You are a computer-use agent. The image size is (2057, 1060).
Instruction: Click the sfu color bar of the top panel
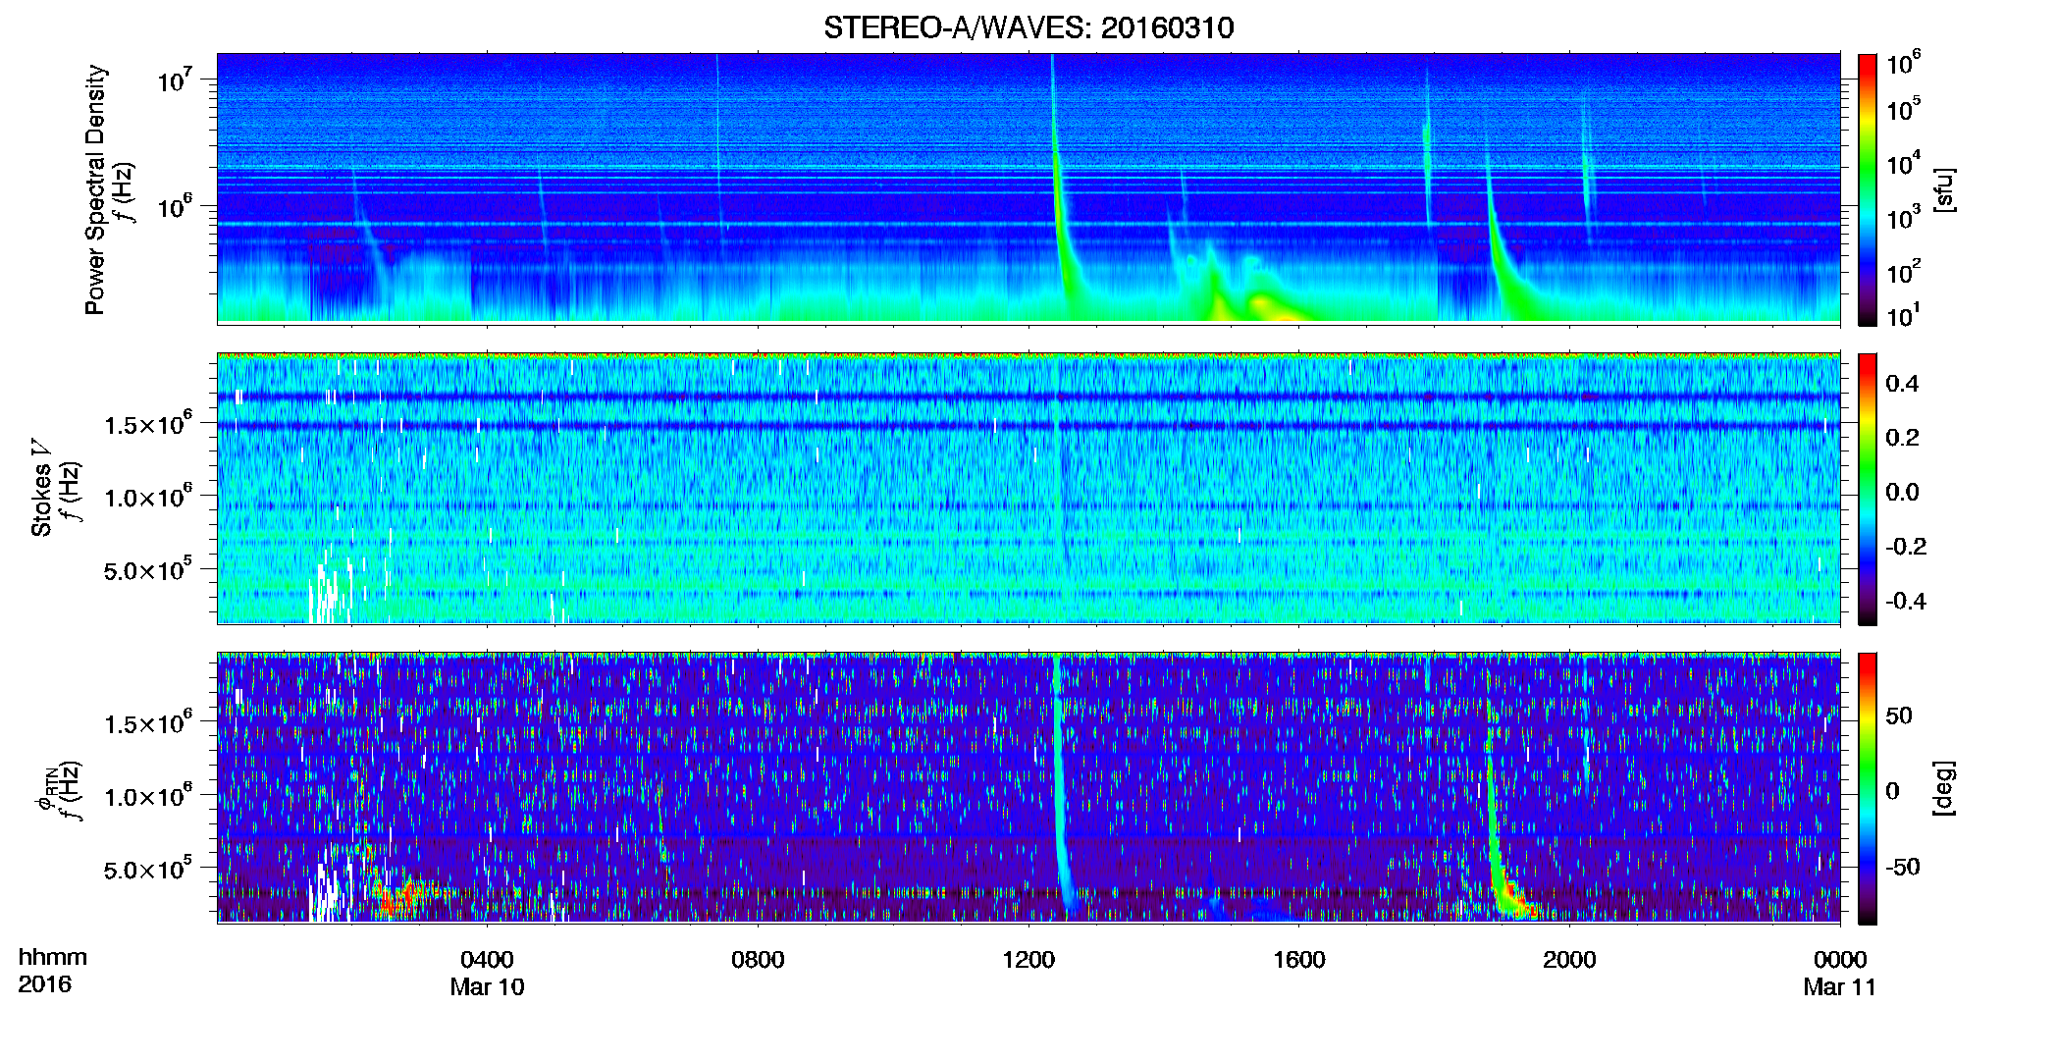pyautogui.click(x=1867, y=189)
